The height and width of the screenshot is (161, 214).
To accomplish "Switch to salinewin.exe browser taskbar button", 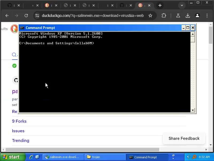I will point(63,157).
